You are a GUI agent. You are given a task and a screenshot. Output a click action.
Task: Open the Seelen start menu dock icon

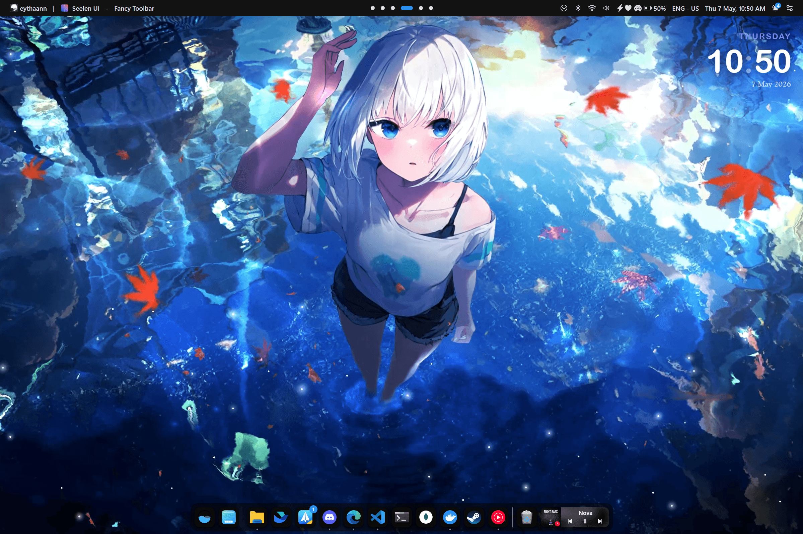205,518
